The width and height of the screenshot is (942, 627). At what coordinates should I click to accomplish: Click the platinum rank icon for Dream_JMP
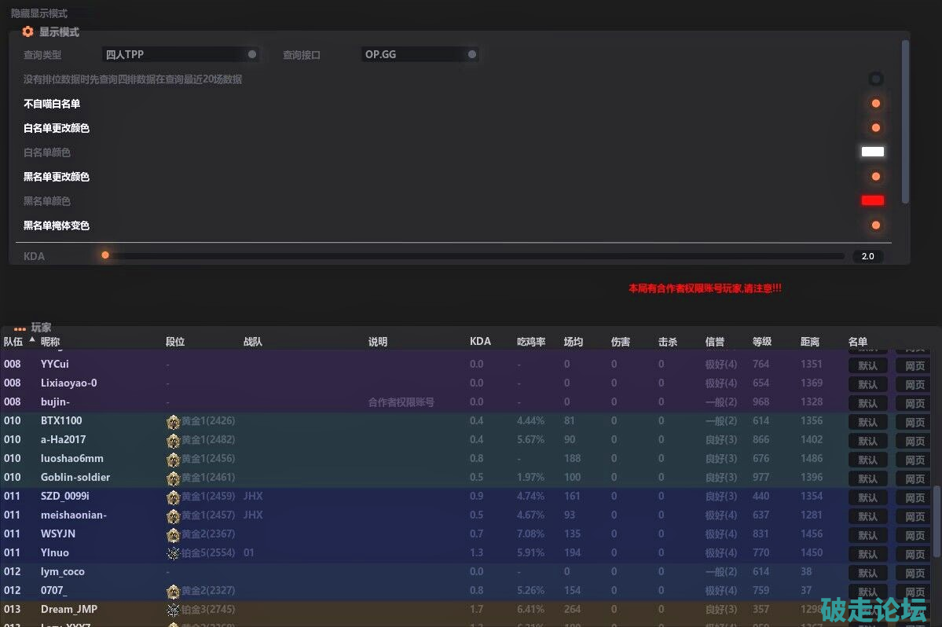coord(173,610)
